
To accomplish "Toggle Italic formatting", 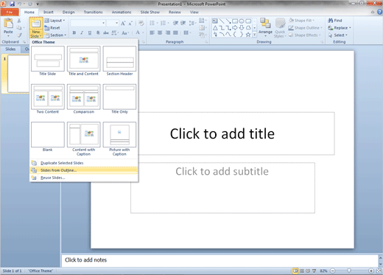I will click(x=82, y=32).
